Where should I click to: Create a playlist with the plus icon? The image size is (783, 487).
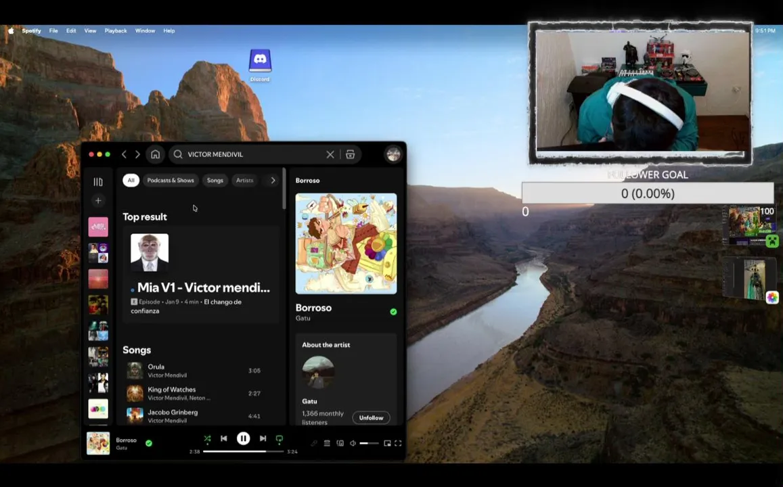pos(98,201)
